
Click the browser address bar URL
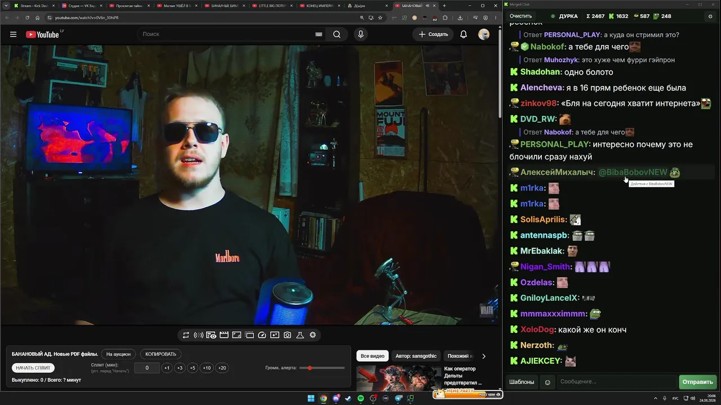pyautogui.click(x=87, y=17)
